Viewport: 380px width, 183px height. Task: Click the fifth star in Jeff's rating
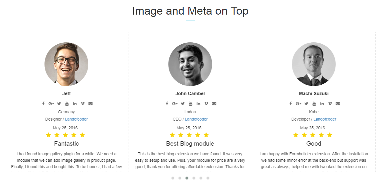(x=82, y=135)
